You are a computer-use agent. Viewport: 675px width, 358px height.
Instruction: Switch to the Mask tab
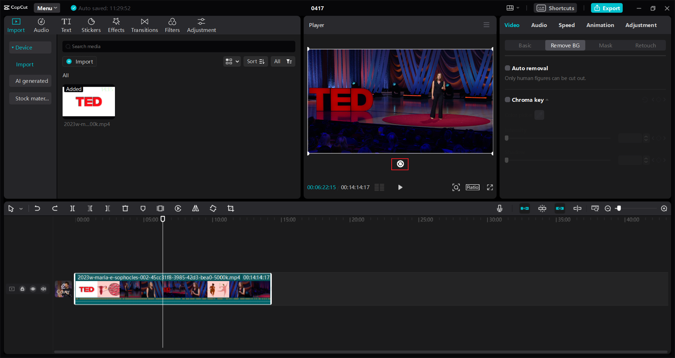(x=605, y=45)
